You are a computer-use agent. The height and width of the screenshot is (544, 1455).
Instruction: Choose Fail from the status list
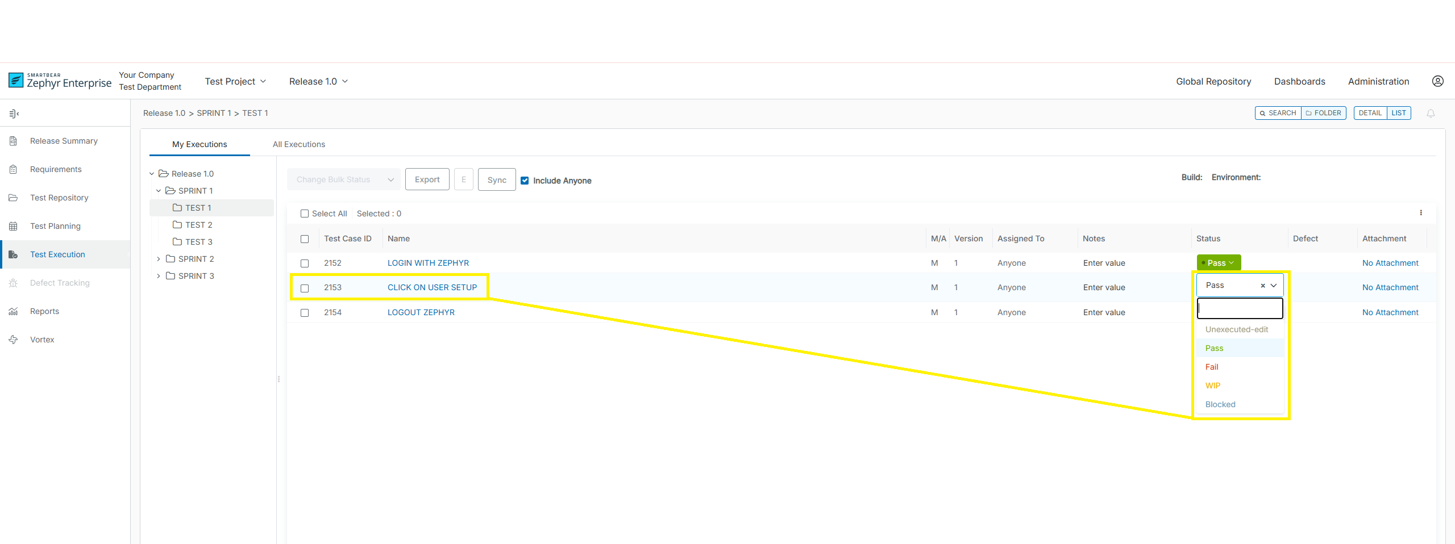[1212, 367]
